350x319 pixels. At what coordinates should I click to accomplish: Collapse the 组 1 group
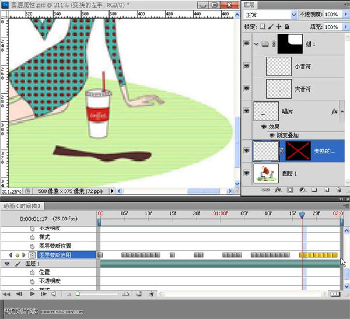pyautogui.click(x=257, y=43)
